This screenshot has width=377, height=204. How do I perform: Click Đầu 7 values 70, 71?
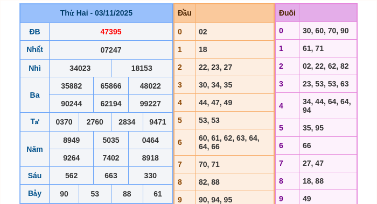click(x=209, y=165)
